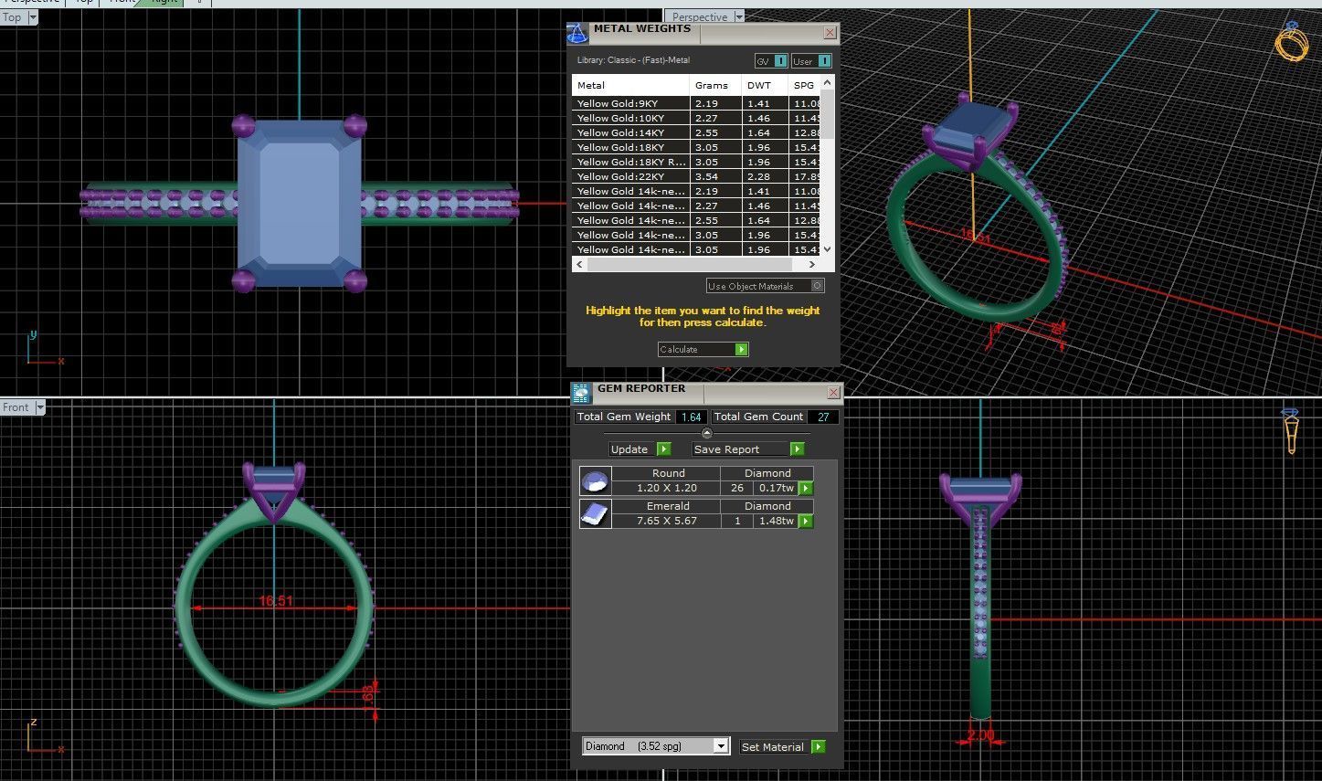The height and width of the screenshot is (781, 1322).
Task: Click green arrow beside 1.48tw Emerald row
Action: coord(805,521)
